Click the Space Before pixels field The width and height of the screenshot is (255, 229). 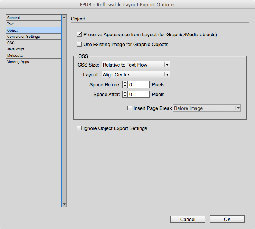tap(139, 84)
